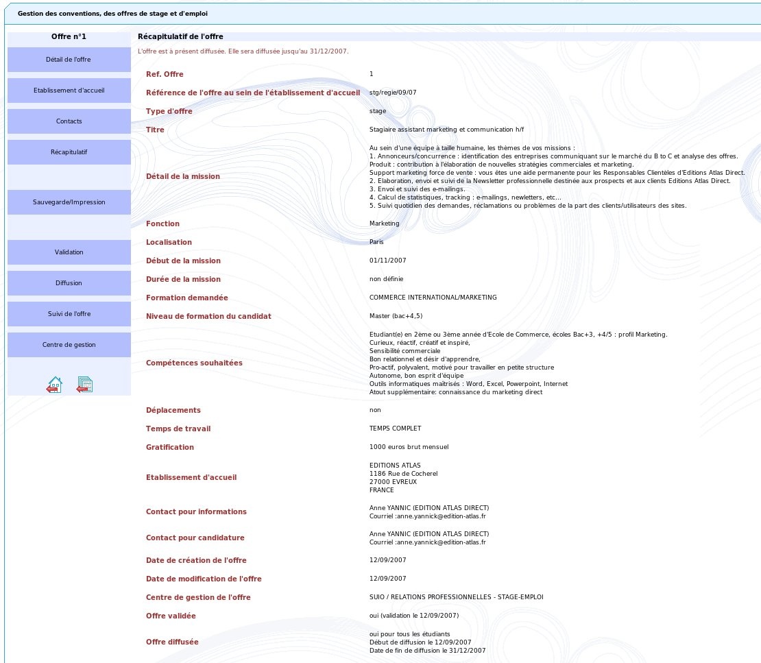Click the Validation sidebar button
This screenshot has height=663, width=761.
click(69, 252)
